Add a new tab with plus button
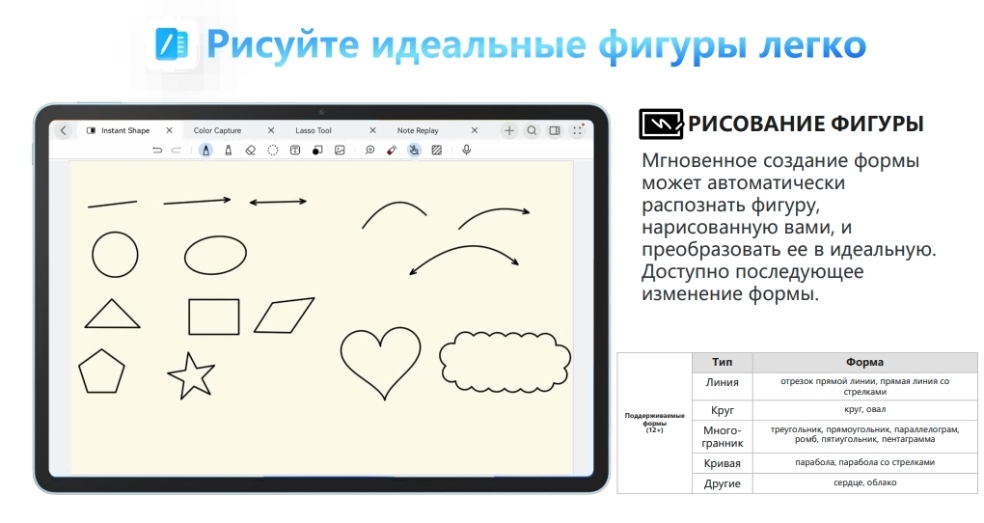The height and width of the screenshot is (523, 984). click(509, 130)
